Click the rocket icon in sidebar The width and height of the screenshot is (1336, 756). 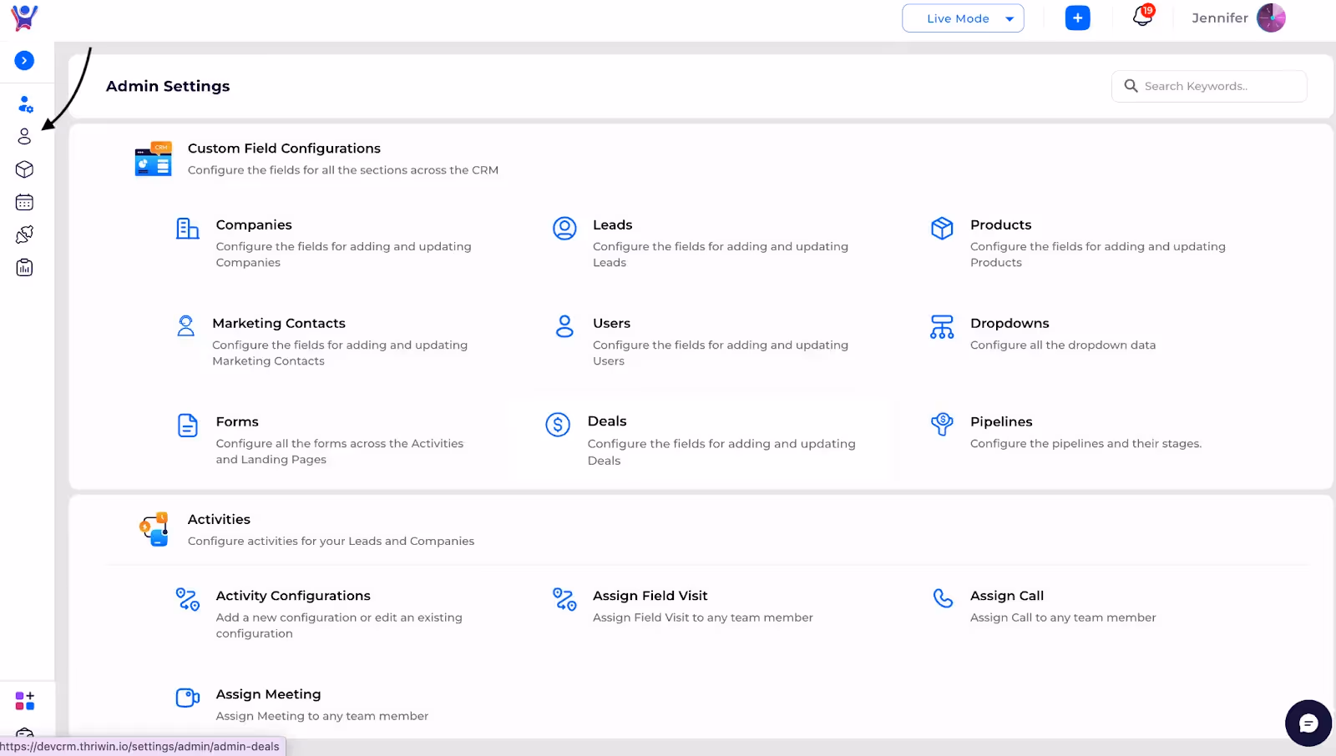pos(24,234)
